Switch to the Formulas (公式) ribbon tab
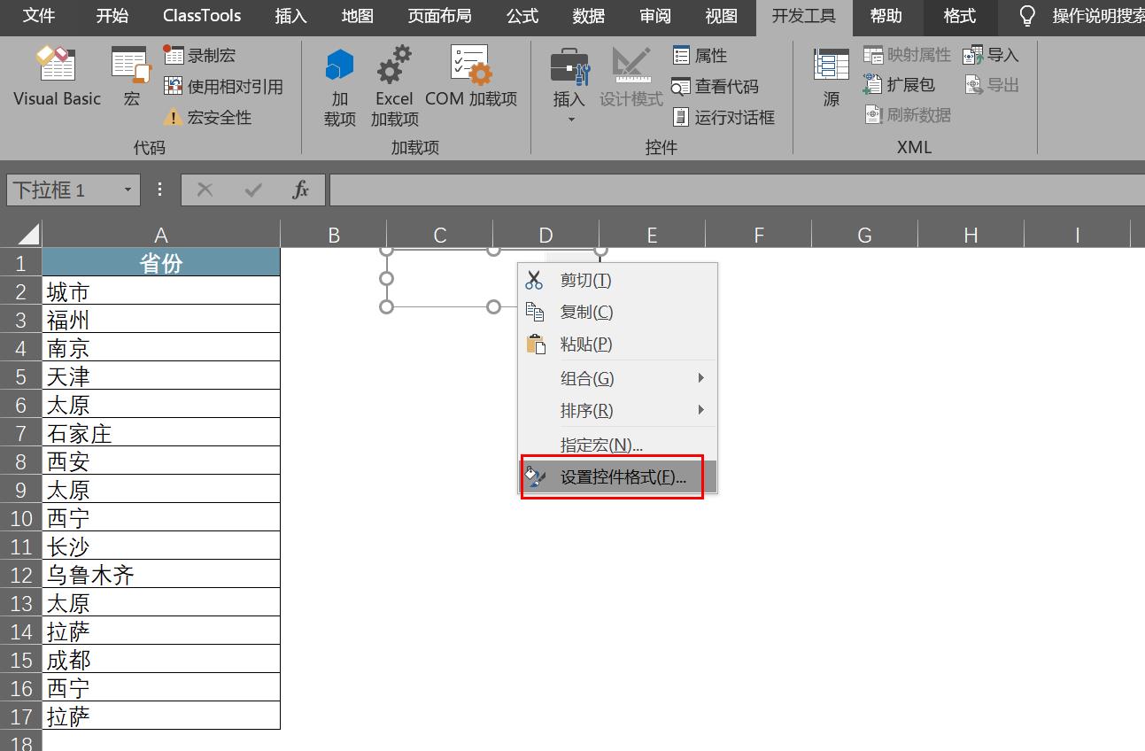This screenshot has width=1145, height=751. (x=522, y=16)
